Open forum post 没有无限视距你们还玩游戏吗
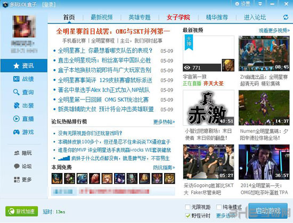The width and height of the screenshot is (293, 223). (x=90, y=133)
